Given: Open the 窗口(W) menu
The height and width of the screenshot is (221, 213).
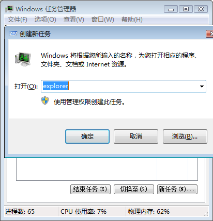Looking at the screenshot, I should coord(102,20).
